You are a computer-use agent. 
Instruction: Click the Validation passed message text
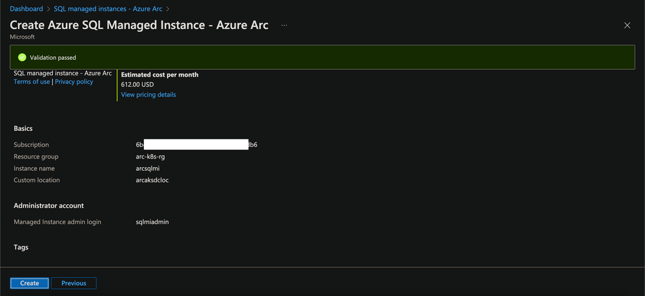[53, 58]
